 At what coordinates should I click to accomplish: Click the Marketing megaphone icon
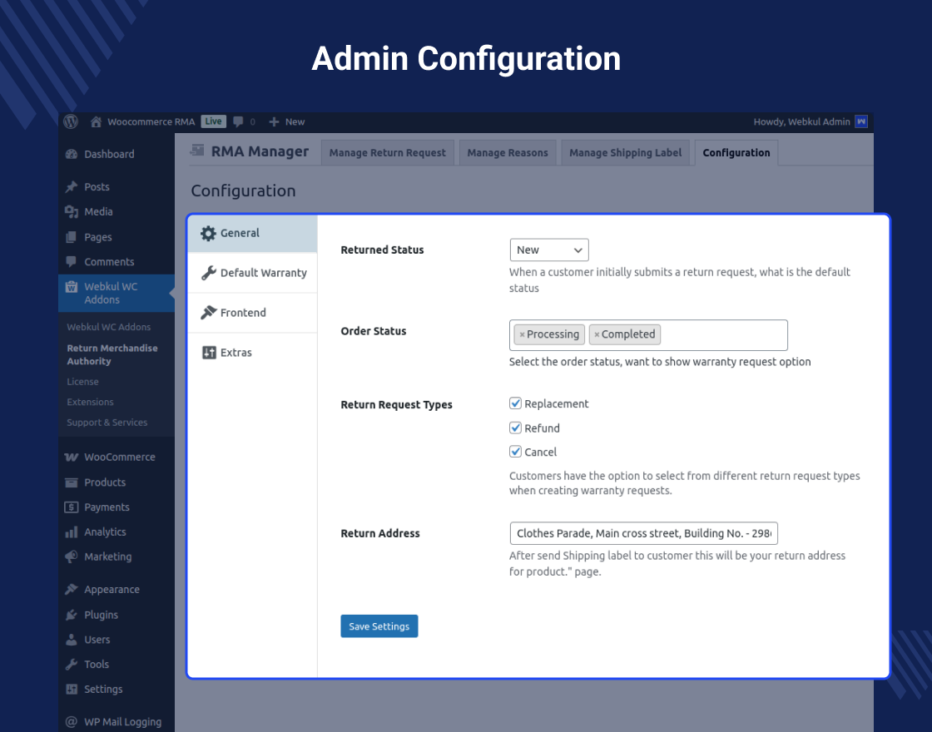(72, 556)
